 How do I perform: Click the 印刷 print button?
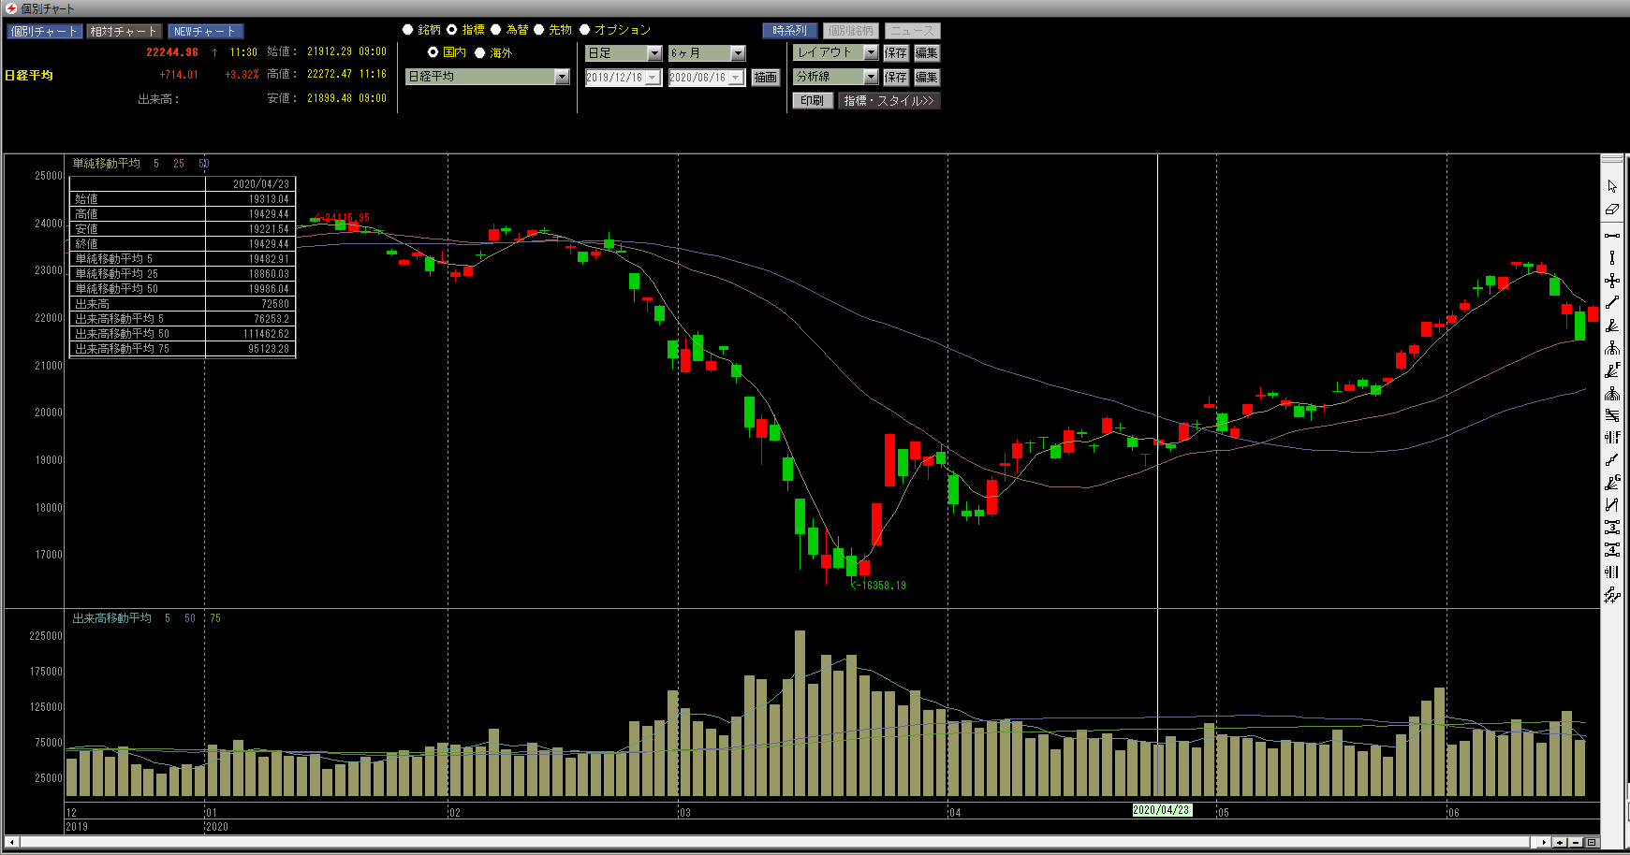pyautogui.click(x=812, y=101)
